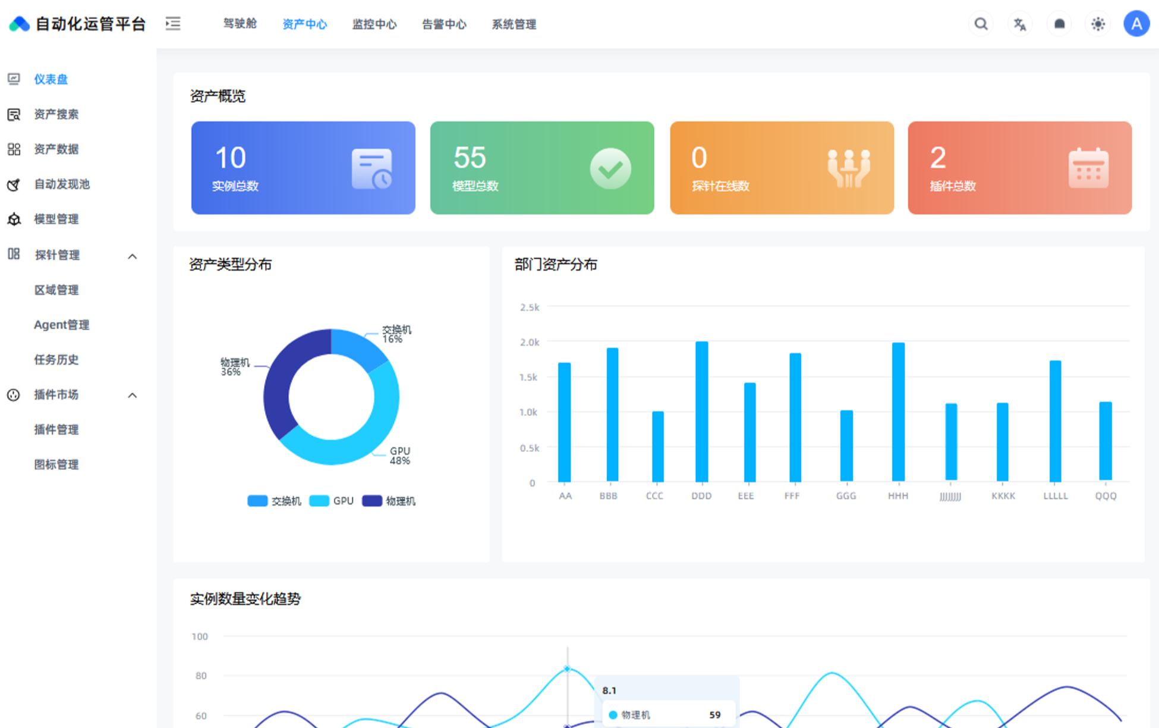Click the 仪表盘 dashboard sidebar icon
Viewport: 1159px width, 728px height.
(14, 79)
